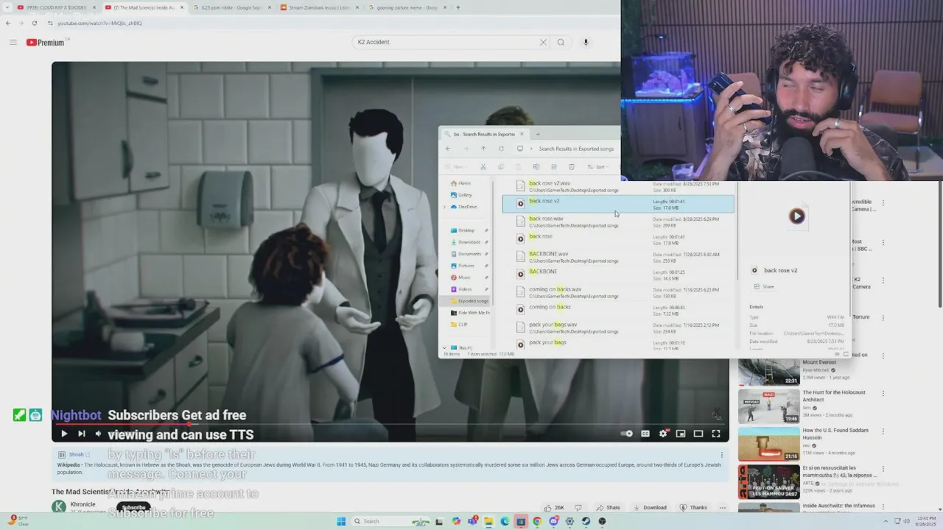Viewport: 943px width, 530px height.
Task: Open the Windows Start menu
Action: (x=341, y=521)
